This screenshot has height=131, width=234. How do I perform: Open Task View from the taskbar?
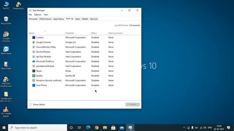[x=79, y=128]
